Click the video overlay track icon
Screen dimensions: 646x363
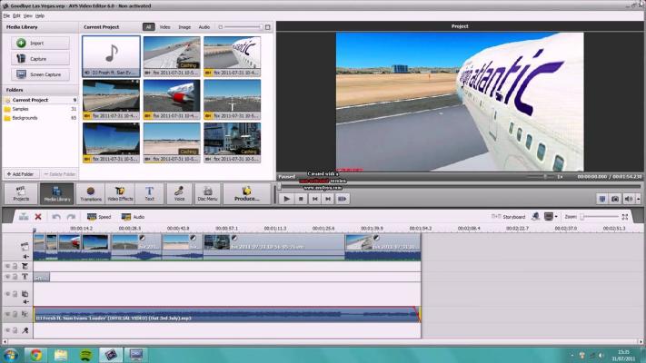pos(25,294)
